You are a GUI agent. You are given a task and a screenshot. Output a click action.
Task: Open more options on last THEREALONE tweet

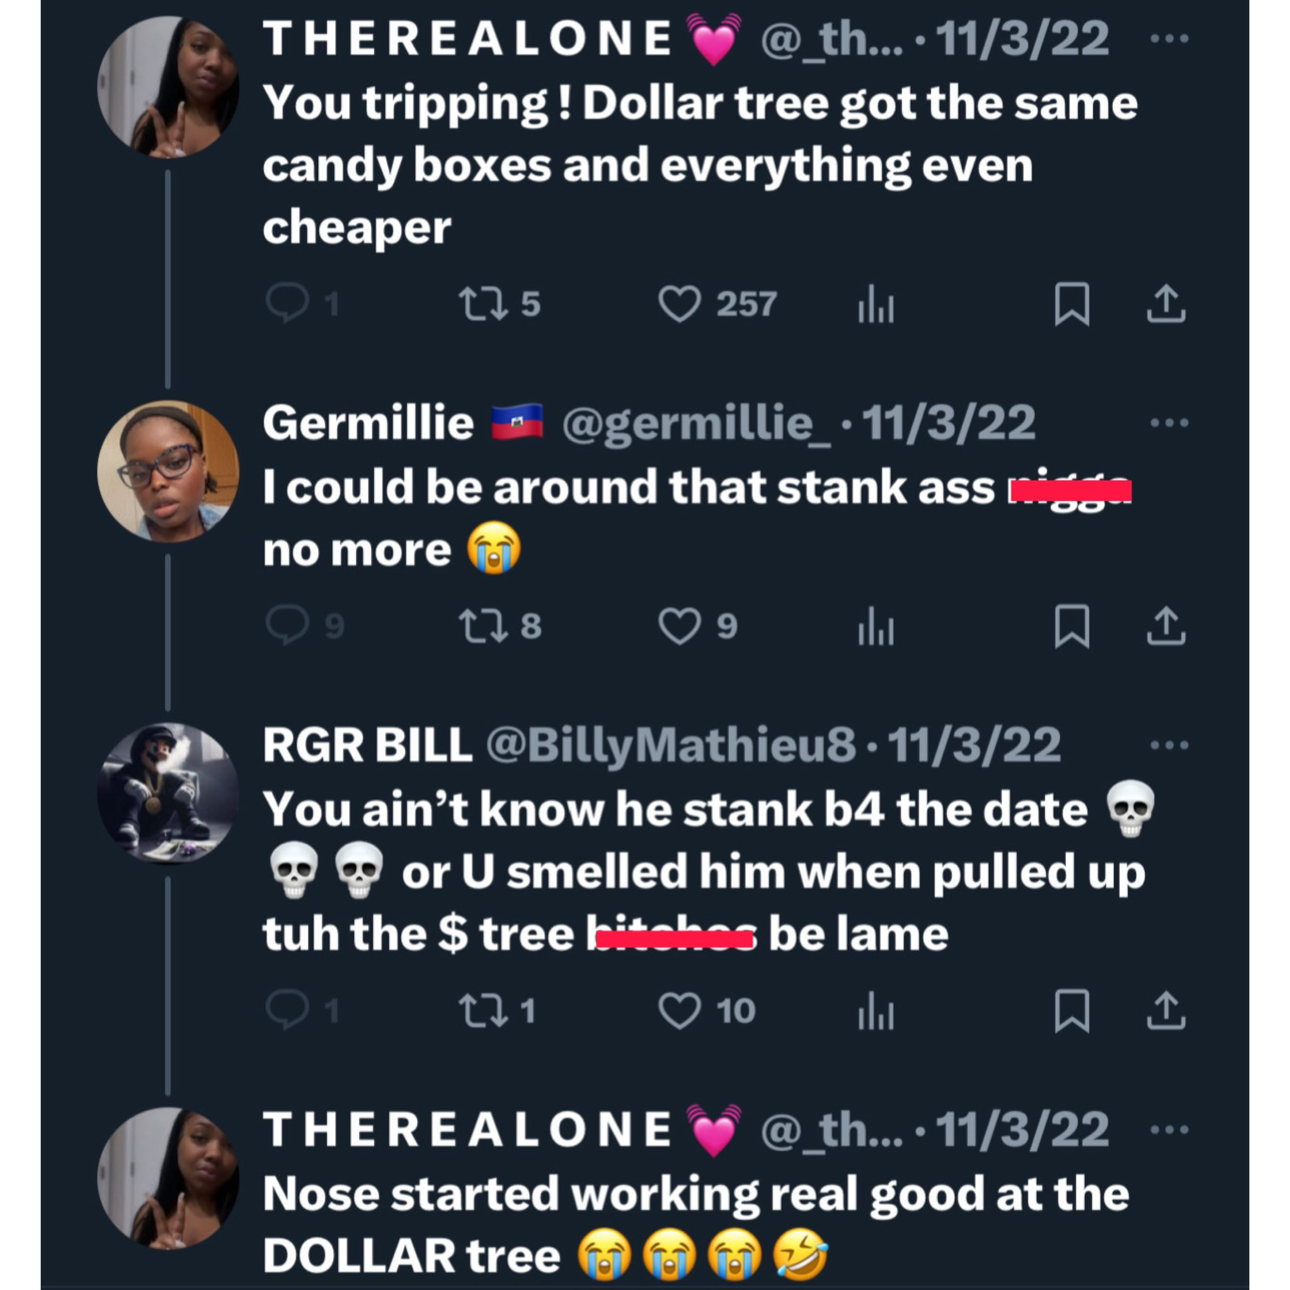pos(1169,1129)
